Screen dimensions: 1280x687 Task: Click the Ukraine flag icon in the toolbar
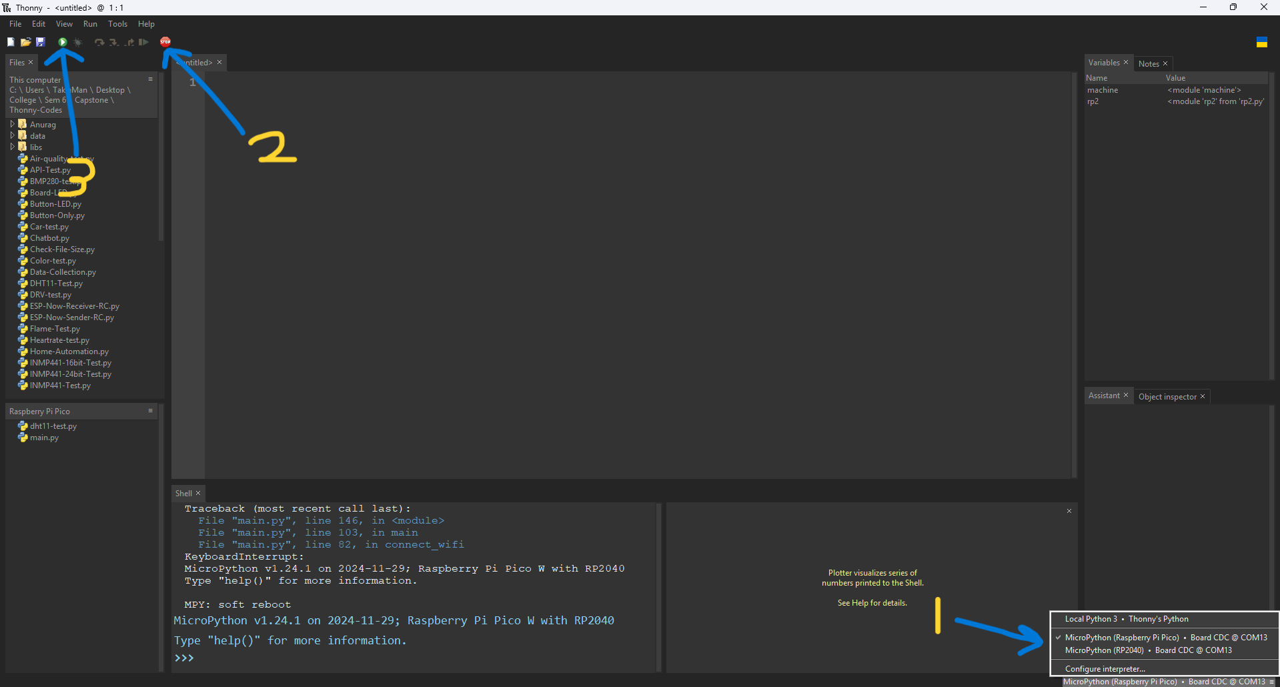pos(1261,42)
